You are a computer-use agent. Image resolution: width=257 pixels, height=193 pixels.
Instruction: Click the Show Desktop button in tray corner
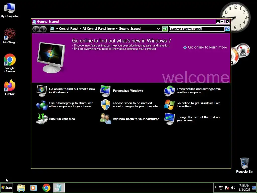coord(254,188)
